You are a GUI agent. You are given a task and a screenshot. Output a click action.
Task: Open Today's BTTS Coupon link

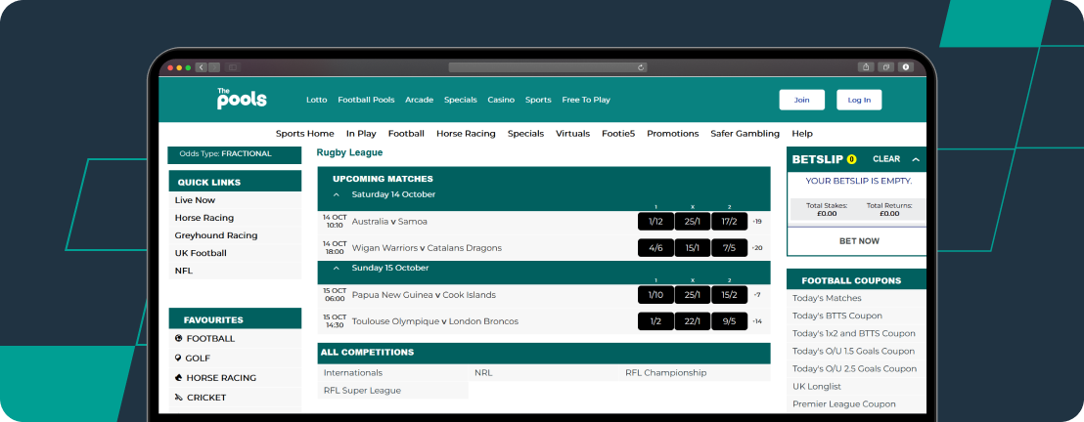coord(837,316)
